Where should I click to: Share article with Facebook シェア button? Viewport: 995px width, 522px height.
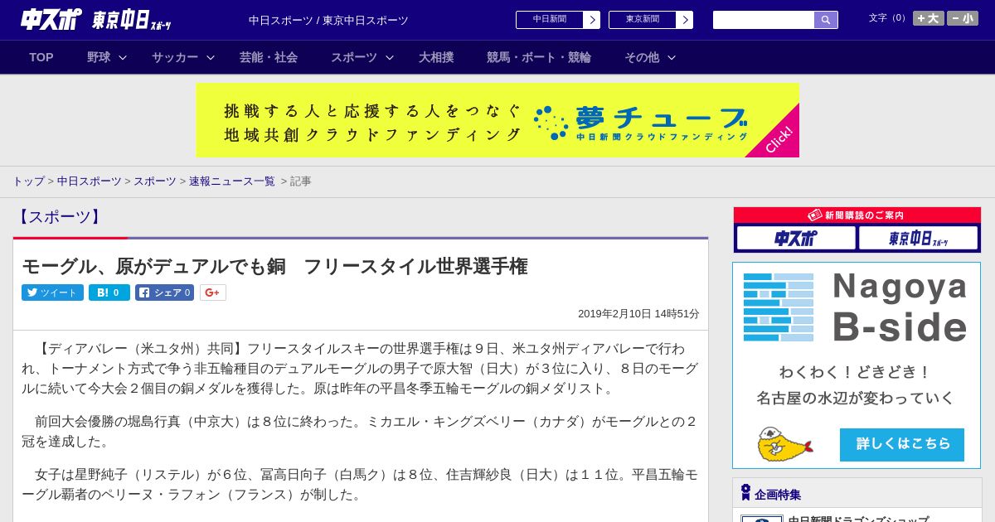tap(164, 292)
